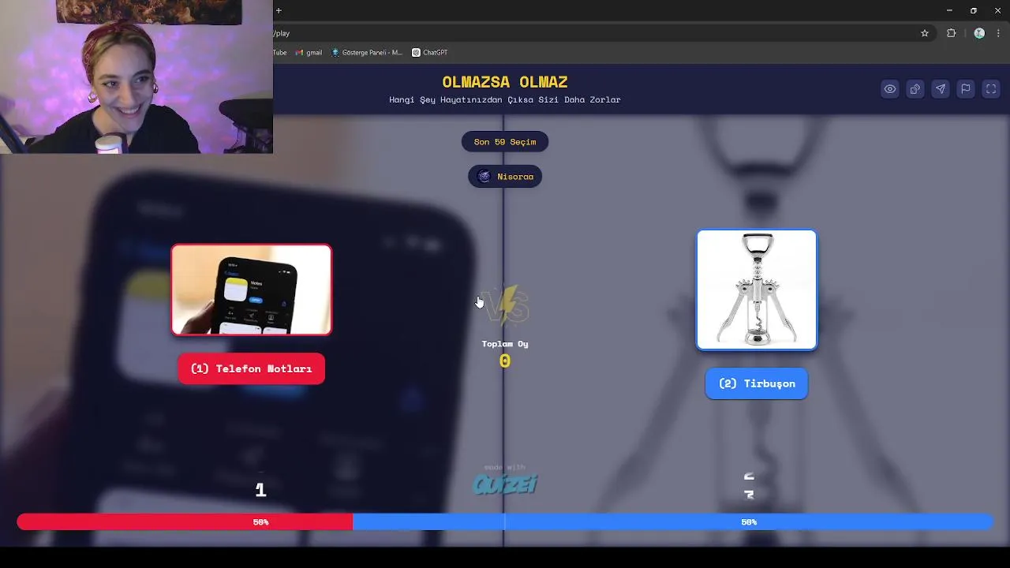1010x568 pixels.
Task: Toggle fullscreen with the frame icon
Action: (x=991, y=89)
